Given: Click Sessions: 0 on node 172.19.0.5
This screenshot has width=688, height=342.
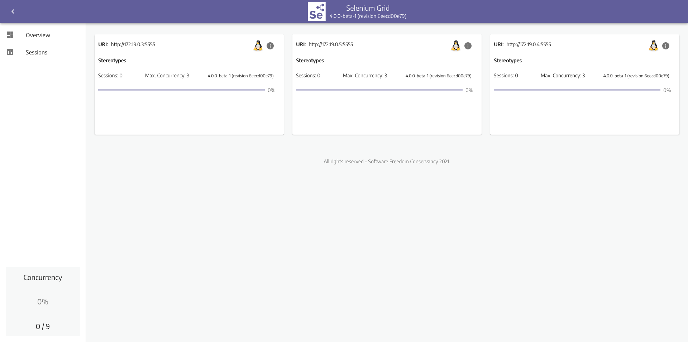Looking at the screenshot, I should (308, 76).
